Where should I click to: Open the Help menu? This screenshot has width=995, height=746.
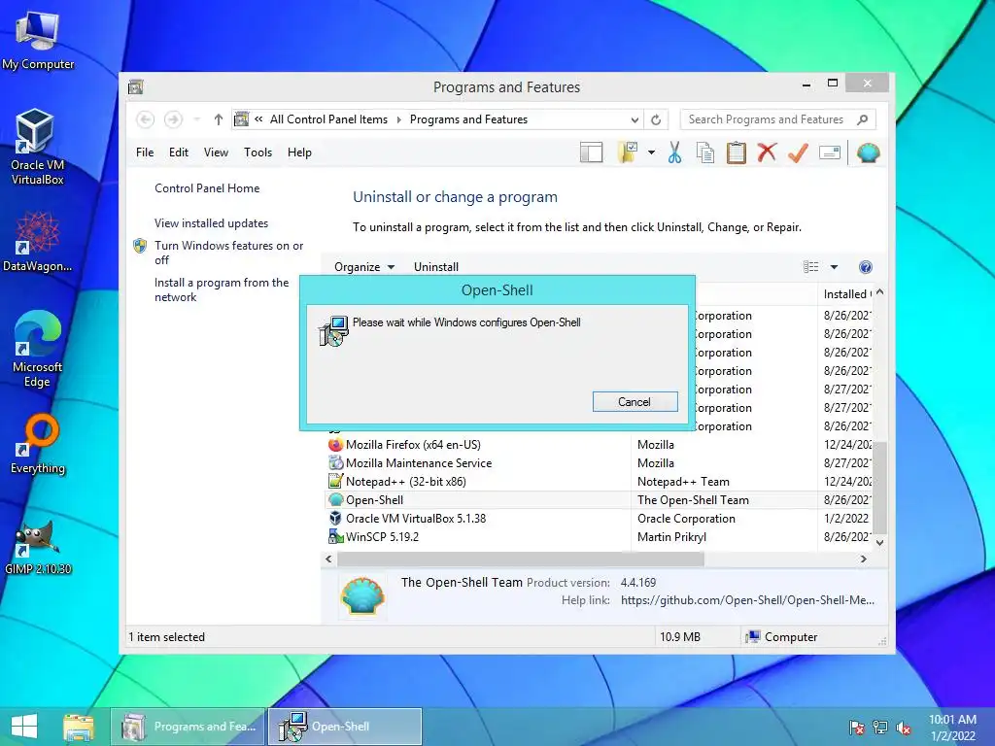299,153
